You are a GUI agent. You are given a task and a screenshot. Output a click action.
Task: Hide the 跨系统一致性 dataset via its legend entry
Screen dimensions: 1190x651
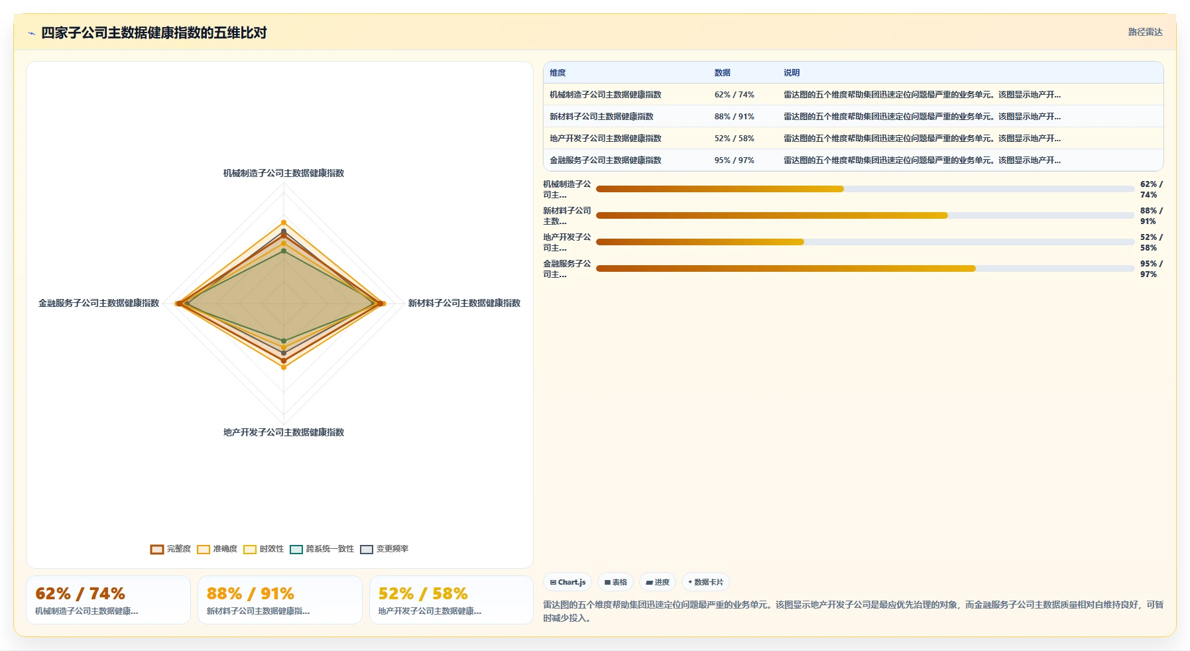322,549
